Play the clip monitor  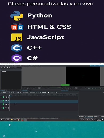[35, 88]
